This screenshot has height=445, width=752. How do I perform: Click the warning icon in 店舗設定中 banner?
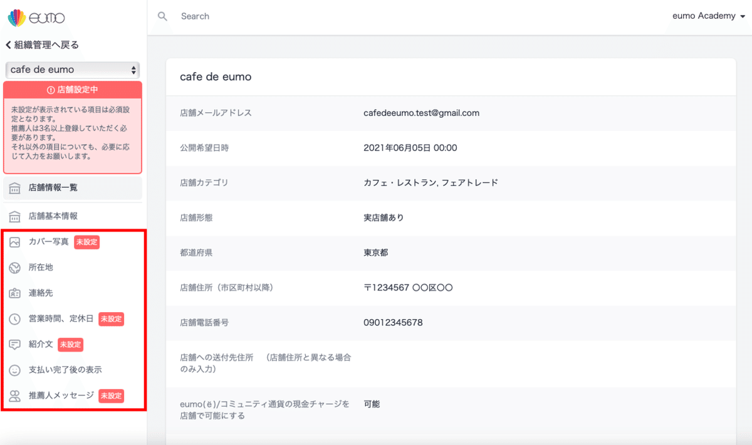pyautogui.click(x=51, y=90)
